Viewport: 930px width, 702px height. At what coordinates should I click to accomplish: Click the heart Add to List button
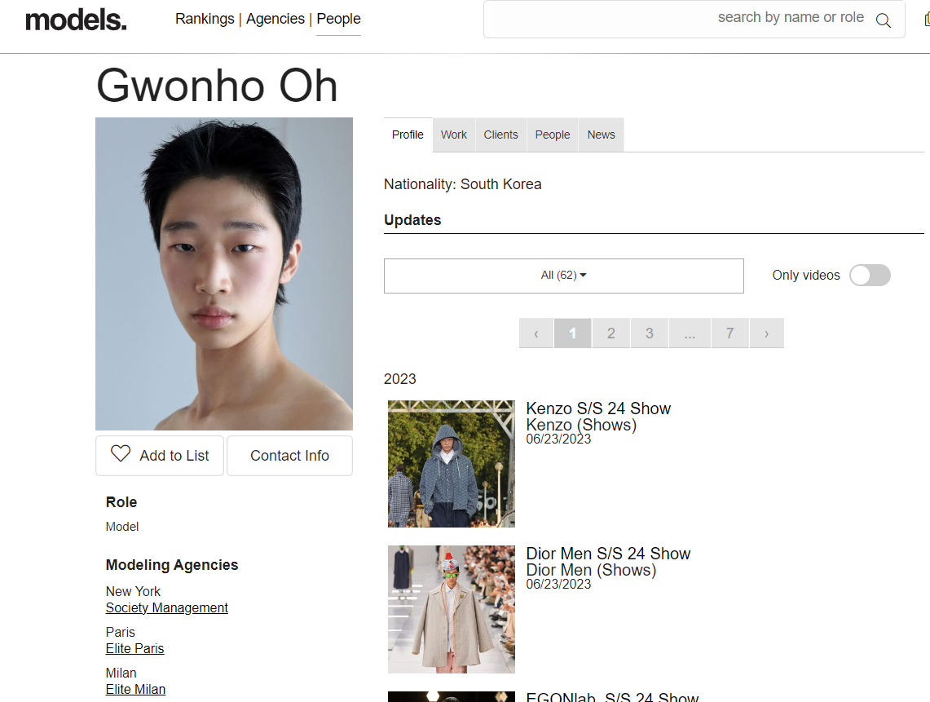click(x=160, y=456)
